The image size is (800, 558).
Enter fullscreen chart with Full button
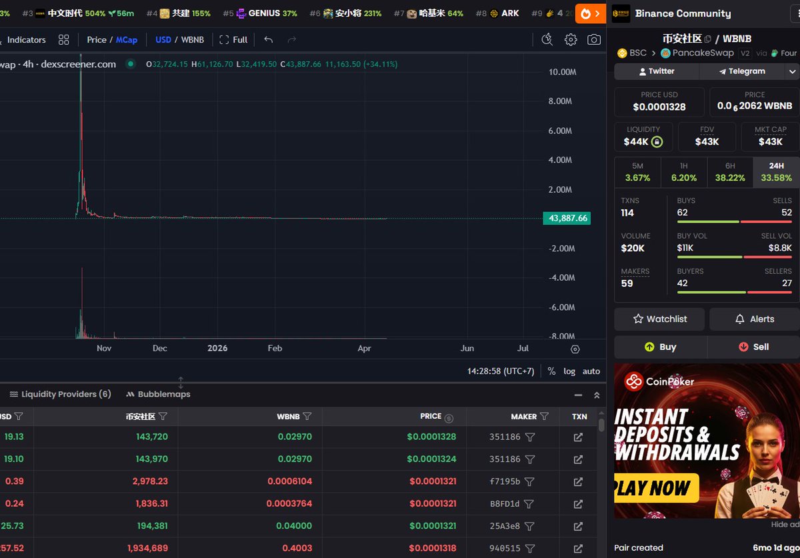point(233,40)
